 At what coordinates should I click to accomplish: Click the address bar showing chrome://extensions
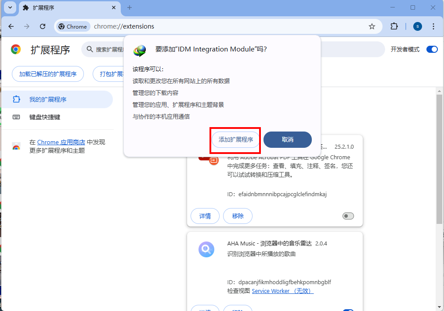pos(218,26)
